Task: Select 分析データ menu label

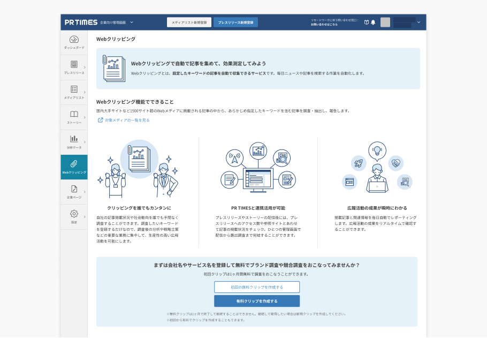Action: pos(74,147)
